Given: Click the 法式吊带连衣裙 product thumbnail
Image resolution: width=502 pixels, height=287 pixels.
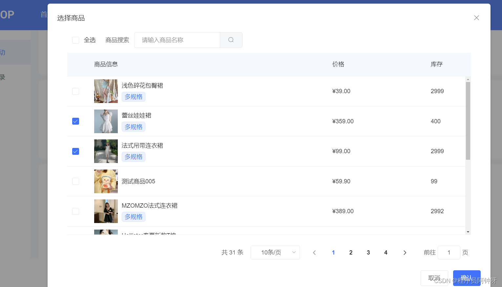Looking at the screenshot, I should pyautogui.click(x=106, y=151).
